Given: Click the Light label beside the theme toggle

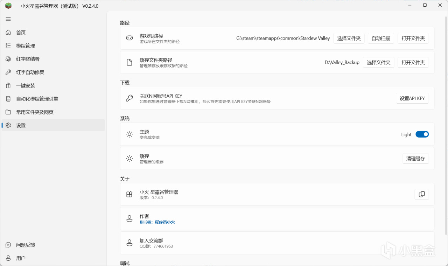Looking at the screenshot, I should (406, 134).
